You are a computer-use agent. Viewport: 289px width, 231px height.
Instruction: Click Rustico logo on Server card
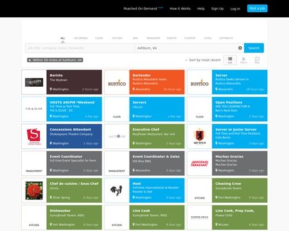point(200,83)
